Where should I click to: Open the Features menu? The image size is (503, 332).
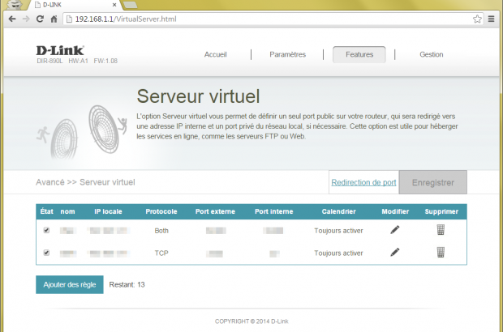tap(359, 54)
